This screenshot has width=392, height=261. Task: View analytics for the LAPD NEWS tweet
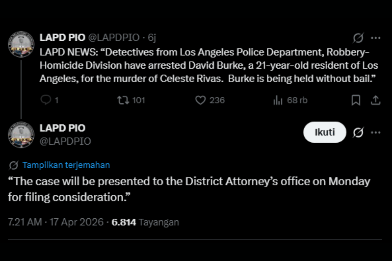278,100
